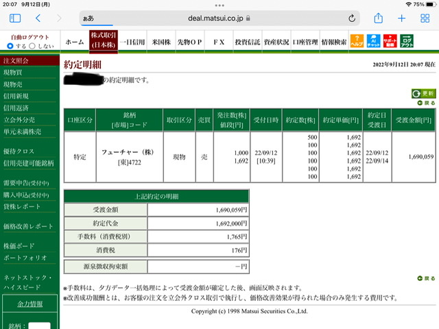Tap the browser forward arrow
The height and width of the screenshot is (329, 439).
point(59,19)
